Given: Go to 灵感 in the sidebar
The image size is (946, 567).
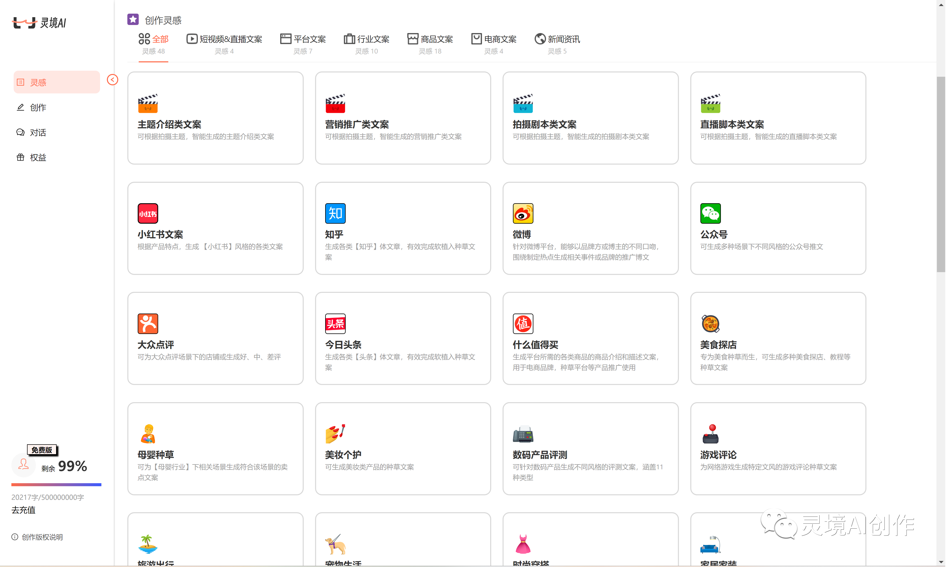Looking at the screenshot, I should [x=57, y=82].
